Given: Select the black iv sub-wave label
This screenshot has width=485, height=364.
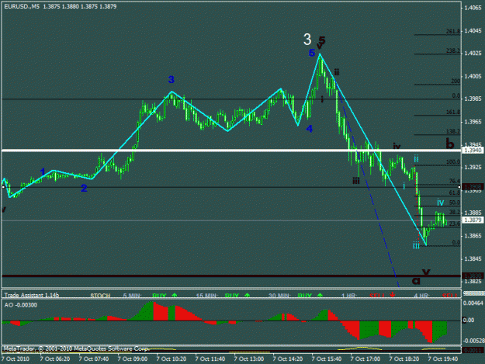Looking at the screenshot, I should [397, 146].
